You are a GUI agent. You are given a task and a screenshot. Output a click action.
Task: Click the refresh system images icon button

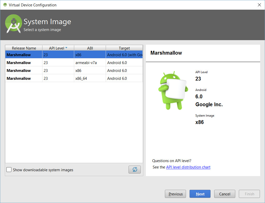(x=134, y=169)
